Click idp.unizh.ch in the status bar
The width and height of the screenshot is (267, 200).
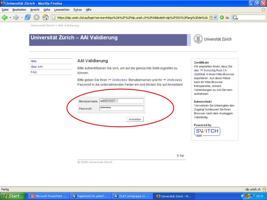[x=253, y=189]
